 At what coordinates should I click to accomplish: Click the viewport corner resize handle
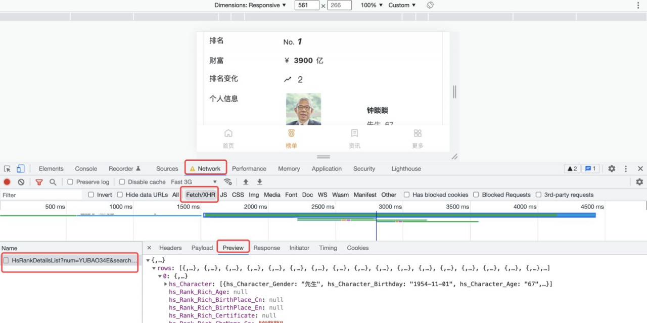click(x=454, y=157)
